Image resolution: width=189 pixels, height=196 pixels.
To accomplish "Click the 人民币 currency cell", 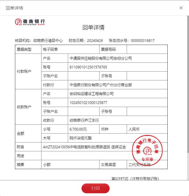I will tap(134, 129).
